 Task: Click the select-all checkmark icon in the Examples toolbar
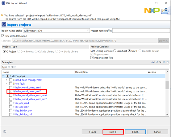point(157,62)
